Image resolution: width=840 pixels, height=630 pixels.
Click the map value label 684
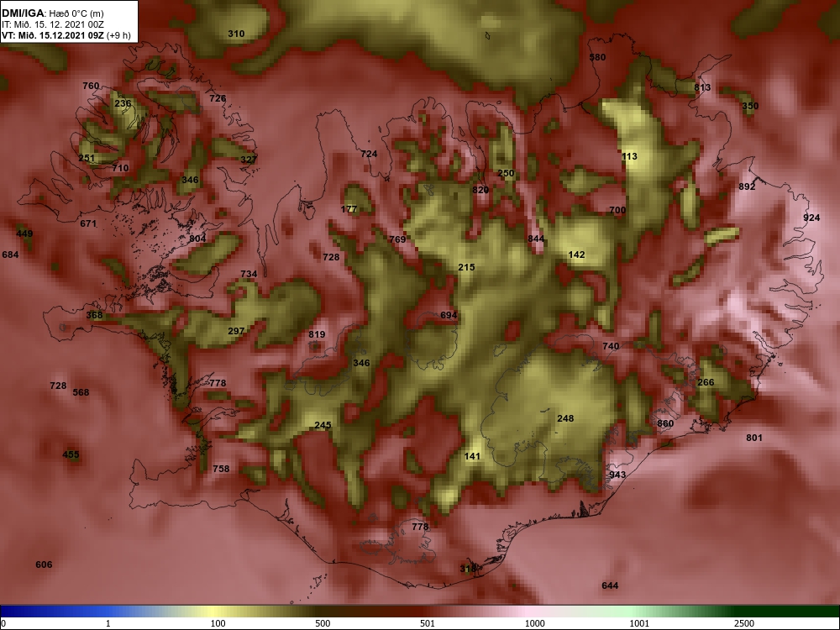click(x=10, y=255)
